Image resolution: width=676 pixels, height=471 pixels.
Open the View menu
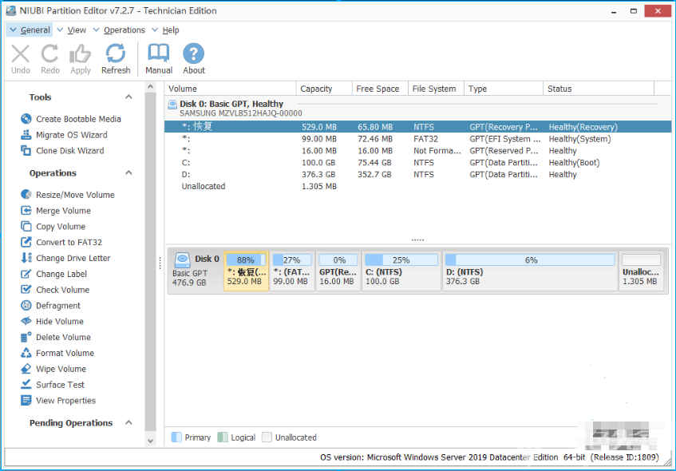click(x=72, y=30)
